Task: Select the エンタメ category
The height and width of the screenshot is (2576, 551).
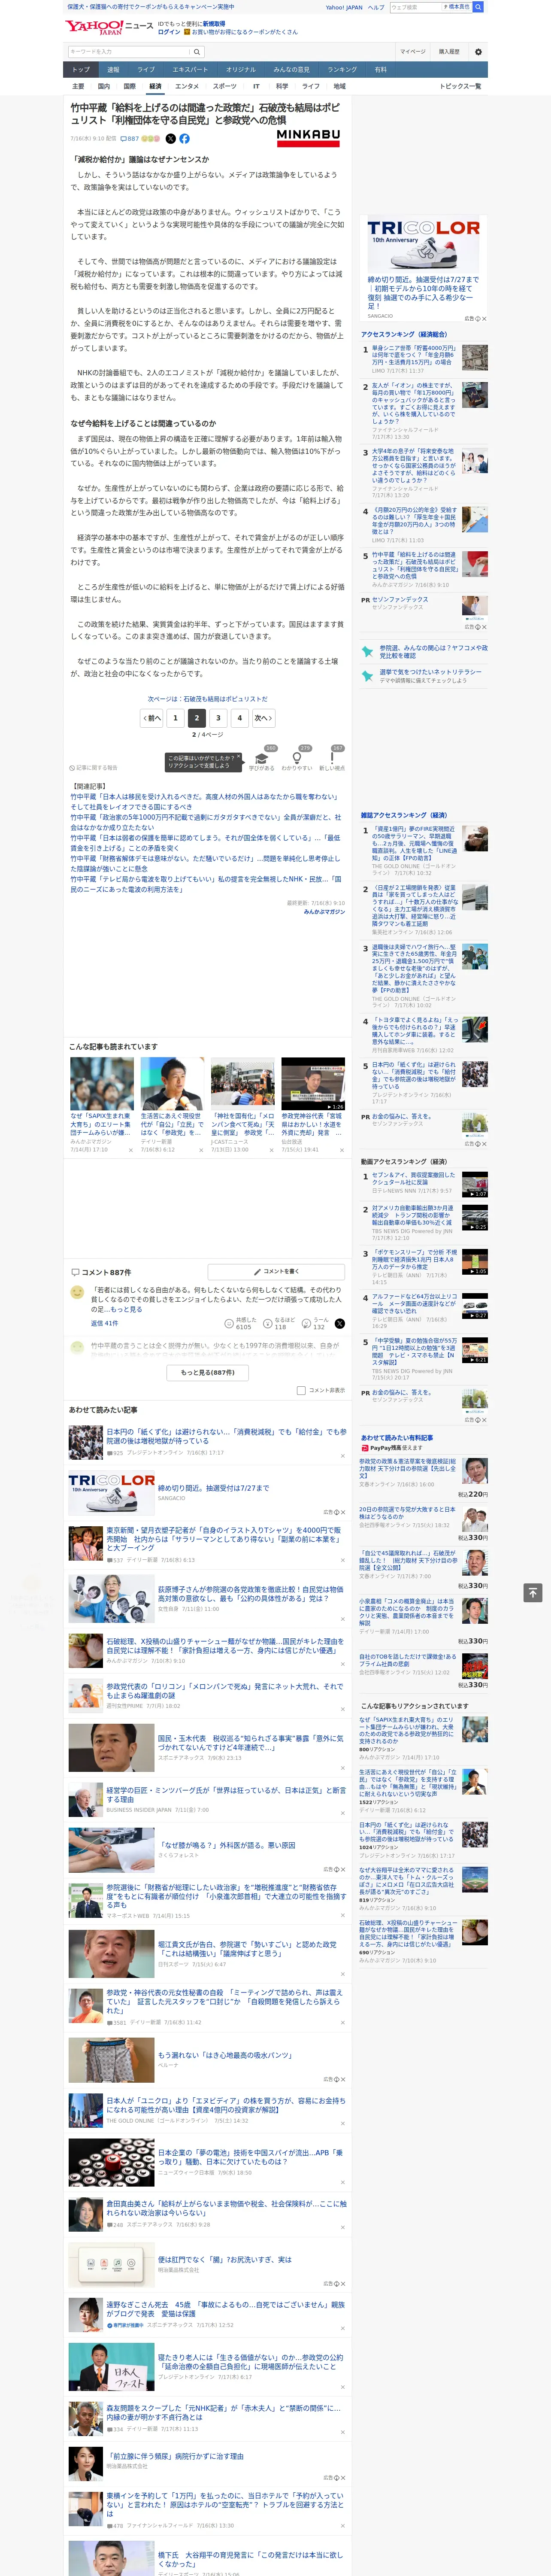Action: click(x=187, y=86)
